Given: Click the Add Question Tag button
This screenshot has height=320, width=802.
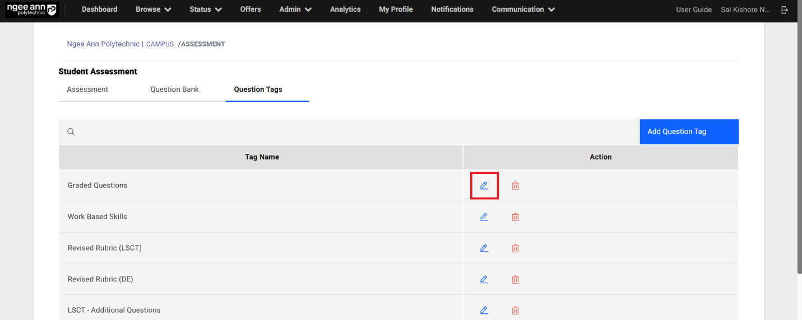Looking at the screenshot, I should [x=689, y=132].
